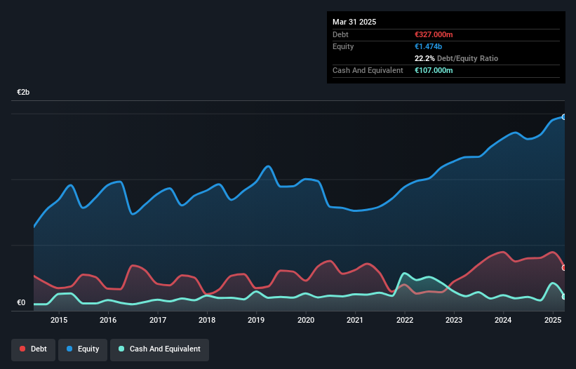Image resolution: width=576 pixels, height=369 pixels.
Task: Click the 2021 x-axis label
Action: [x=355, y=320]
